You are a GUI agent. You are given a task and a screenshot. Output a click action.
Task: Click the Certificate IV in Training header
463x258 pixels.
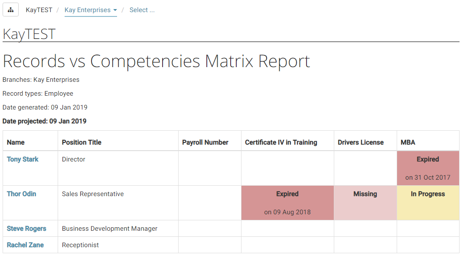[x=281, y=142]
